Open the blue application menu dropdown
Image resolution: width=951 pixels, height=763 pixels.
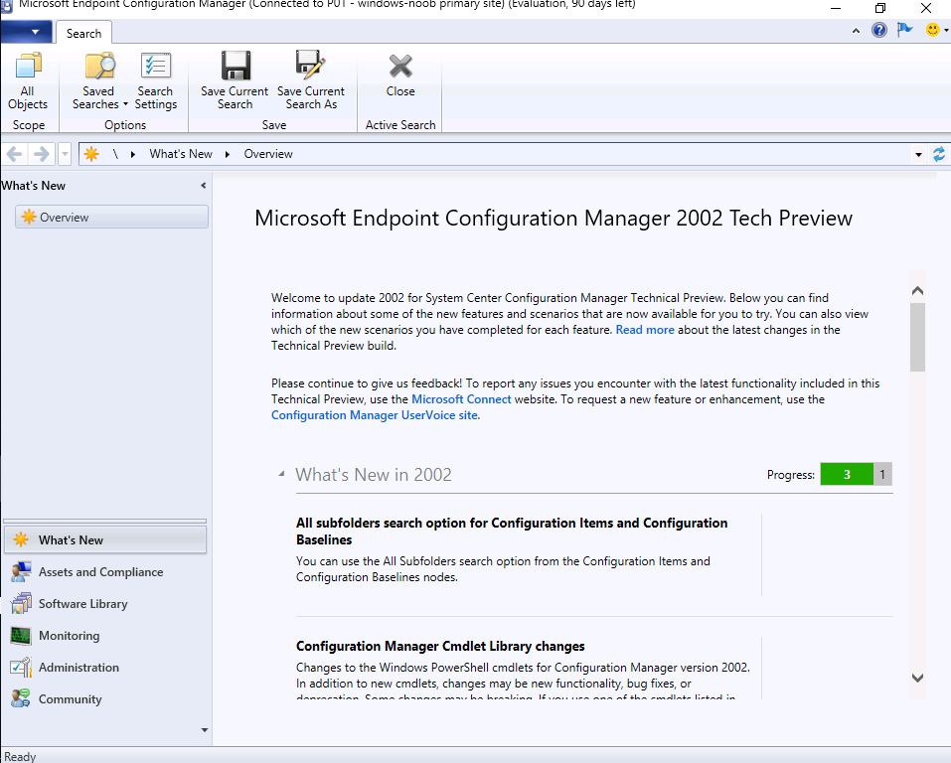coord(28,32)
